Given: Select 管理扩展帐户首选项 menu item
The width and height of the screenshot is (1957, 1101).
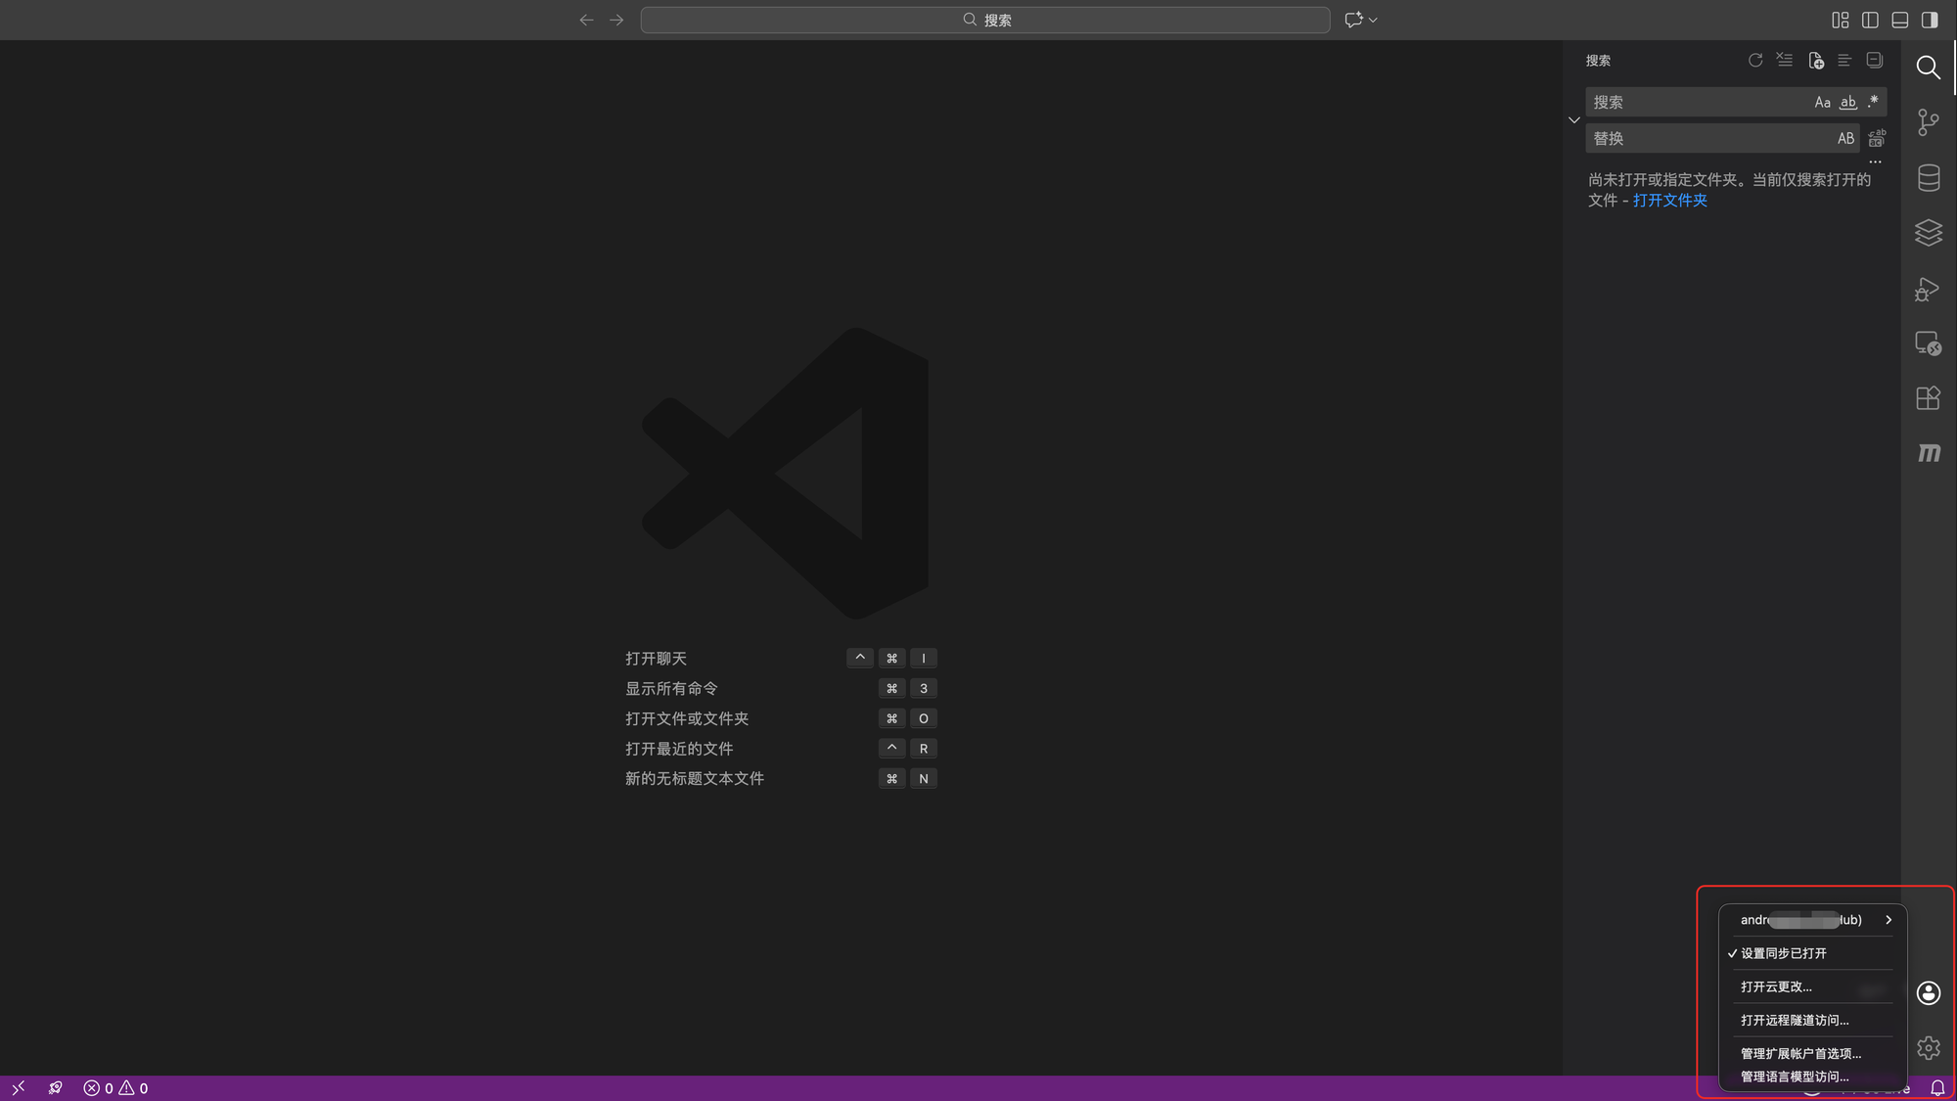Looking at the screenshot, I should [1800, 1053].
